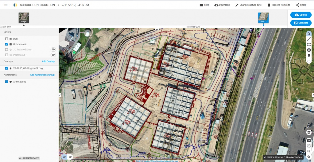Image resolution: width=314 pixels, height=162 pixels.
Task: Open the hamburger main menu
Action: click(6, 5)
